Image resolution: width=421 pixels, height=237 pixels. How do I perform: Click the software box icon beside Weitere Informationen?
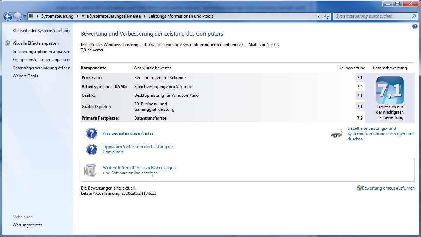click(x=90, y=170)
